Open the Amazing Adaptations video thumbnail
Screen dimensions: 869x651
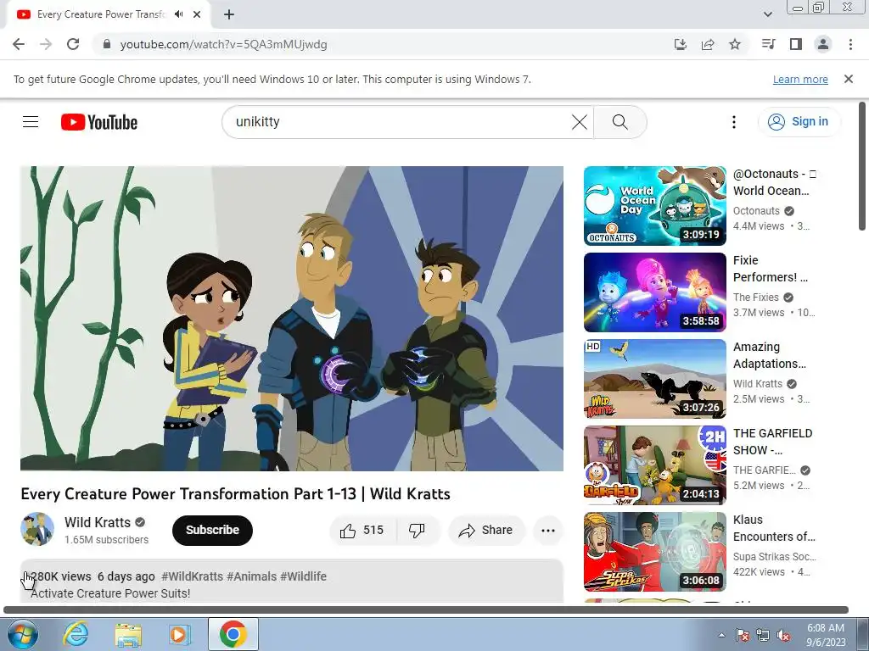pos(654,379)
